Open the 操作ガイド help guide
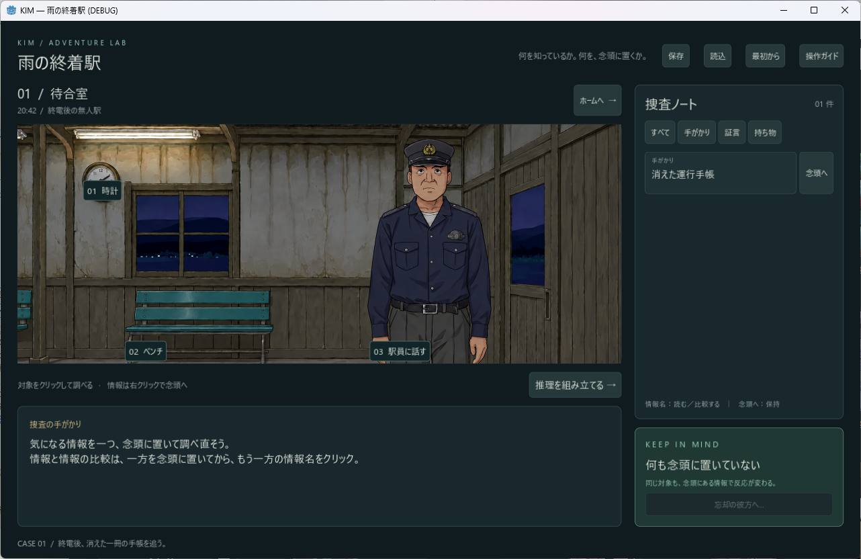The height and width of the screenshot is (559, 861). coord(821,56)
